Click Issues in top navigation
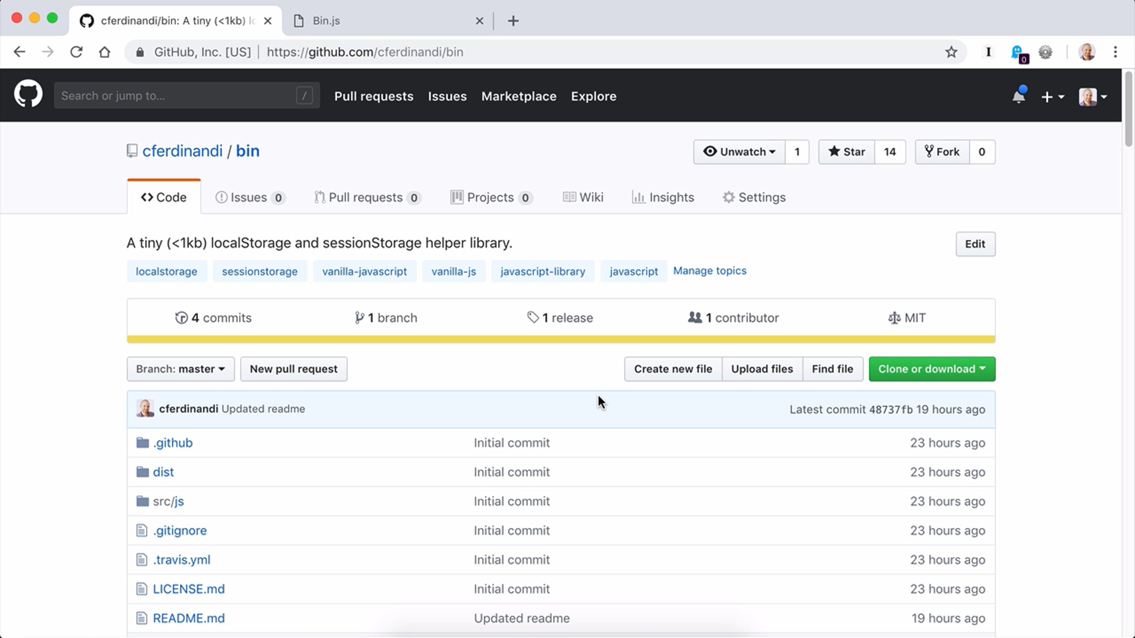The height and width of the screenshot is (638, 1135). click(447, 96)
